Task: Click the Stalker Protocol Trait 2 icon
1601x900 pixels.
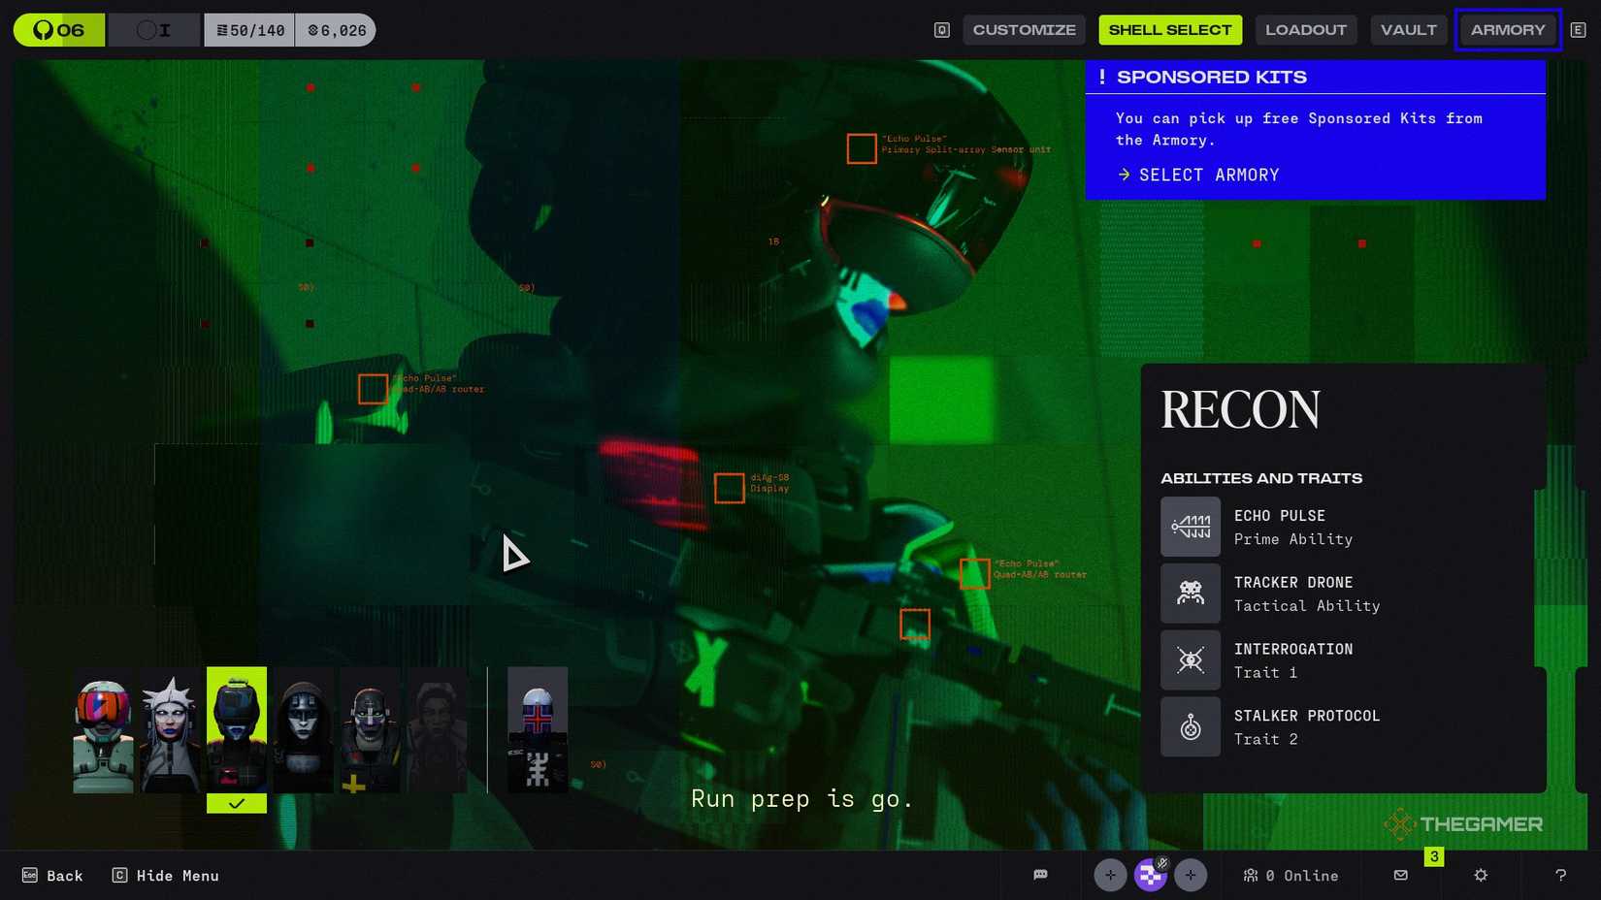Action: point(1191,726)
